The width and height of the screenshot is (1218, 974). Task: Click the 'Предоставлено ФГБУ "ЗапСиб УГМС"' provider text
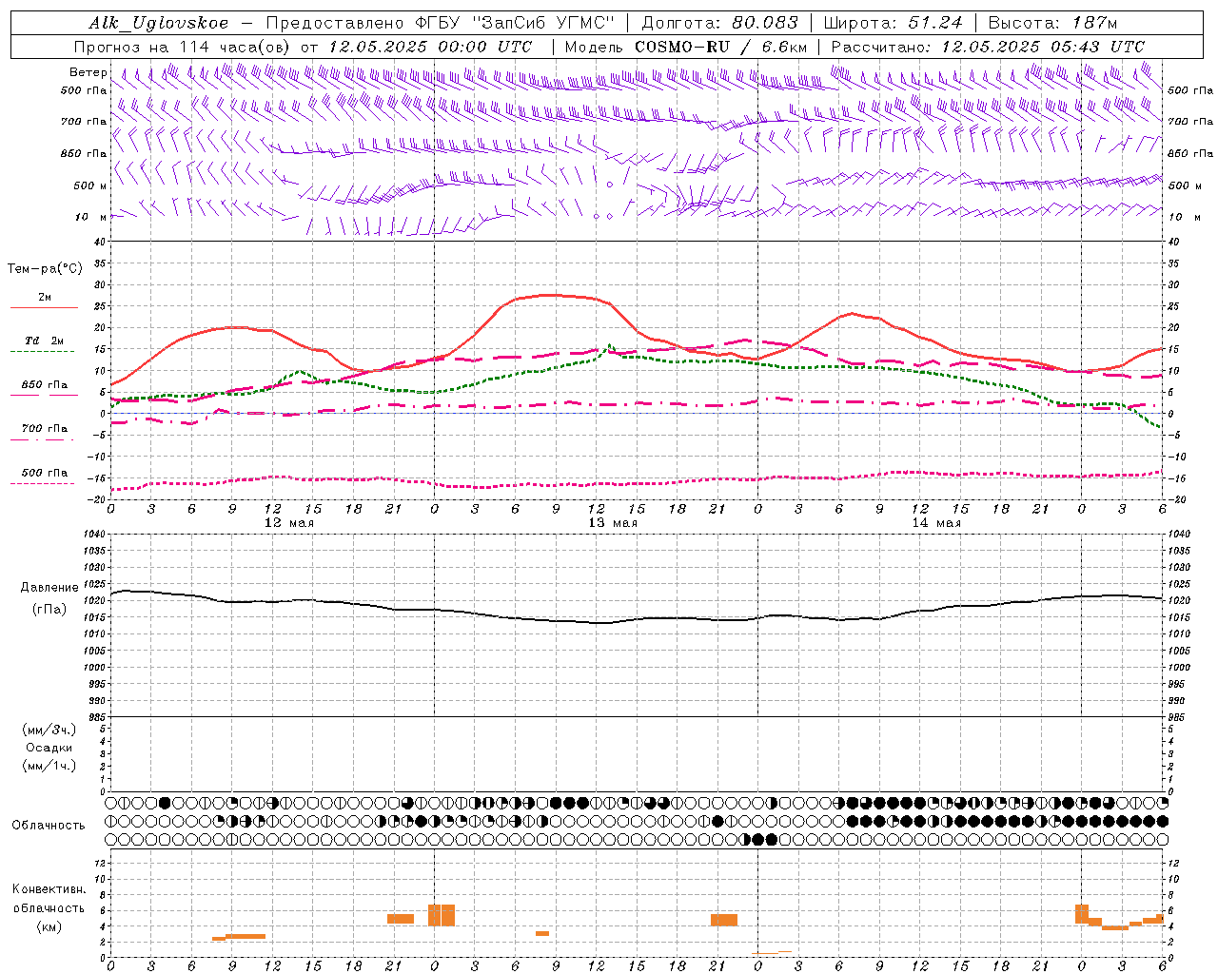(441, 23)
